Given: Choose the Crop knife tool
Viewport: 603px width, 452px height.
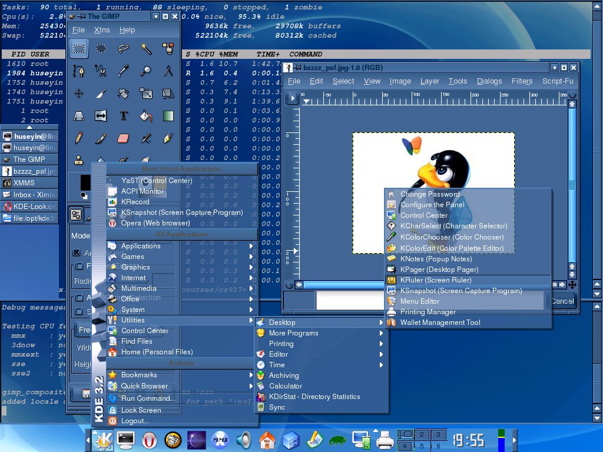Looking at the screenshot, I should tap(101, 94).
